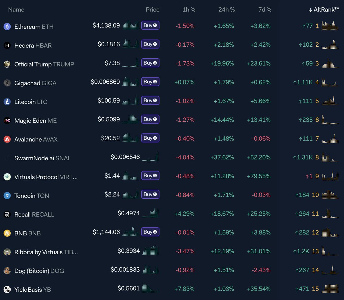344x300 pixels.
Task: Select the Magic Eden ME icon
Action: click(7, 120)
